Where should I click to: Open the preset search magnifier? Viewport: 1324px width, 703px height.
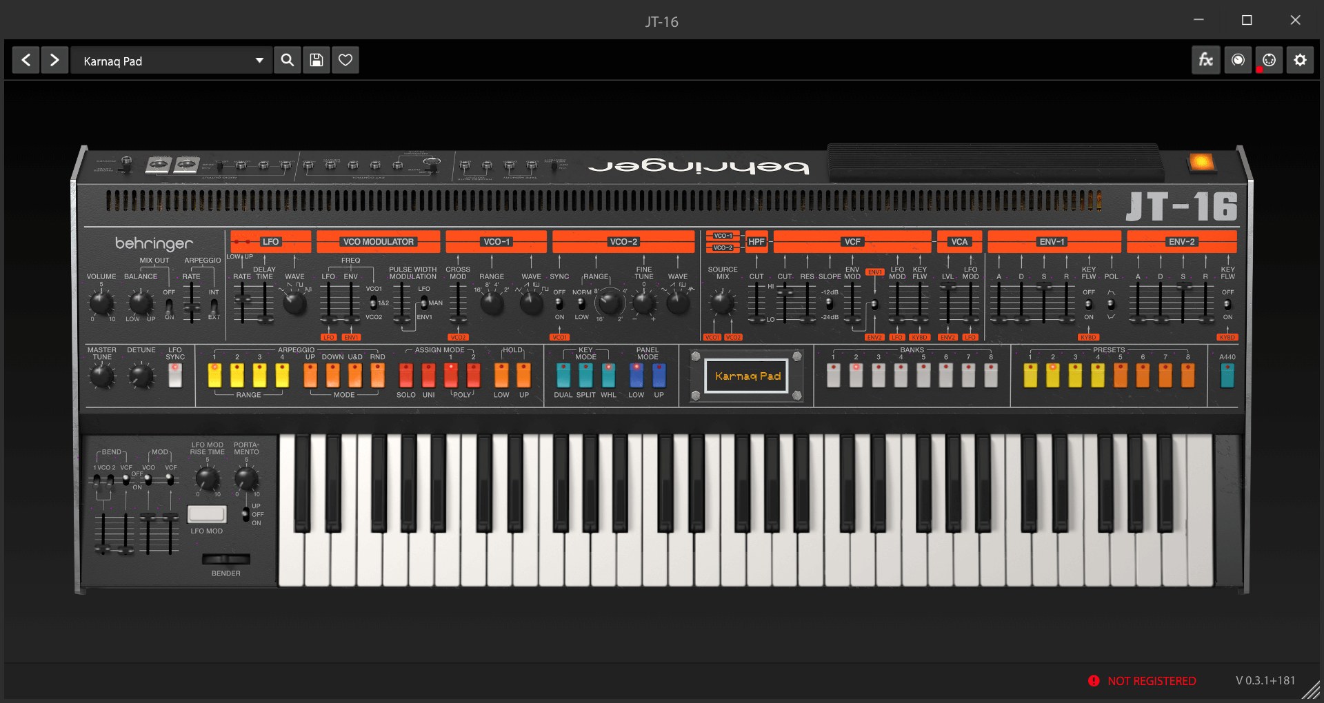point(288,60)
